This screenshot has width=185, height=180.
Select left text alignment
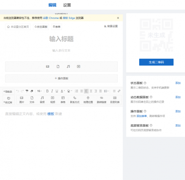point(86,91)
